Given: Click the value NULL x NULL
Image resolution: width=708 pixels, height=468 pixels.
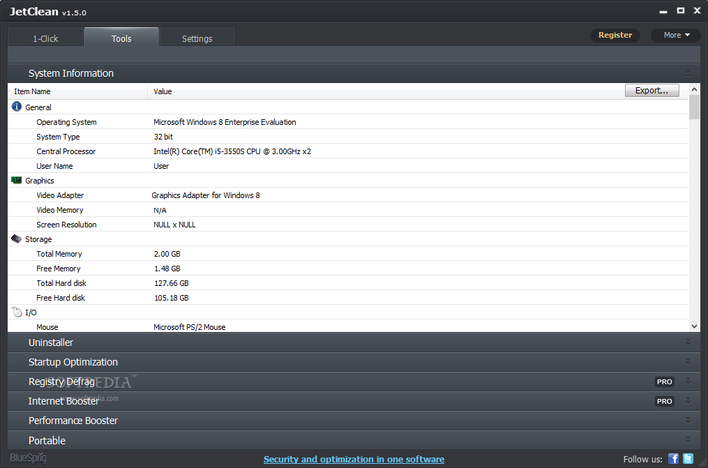Looking at the screenshot, I should pos(174,225).
